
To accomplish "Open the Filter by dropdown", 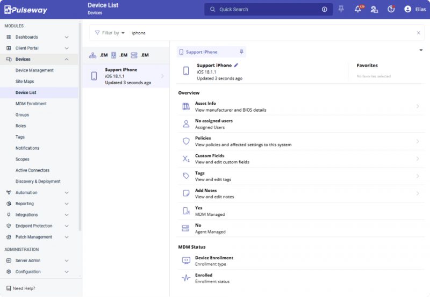I will (x=110, y=33).
